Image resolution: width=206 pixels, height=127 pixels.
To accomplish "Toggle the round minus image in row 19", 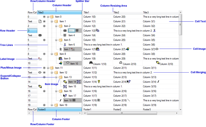I will tap(44, 105).
